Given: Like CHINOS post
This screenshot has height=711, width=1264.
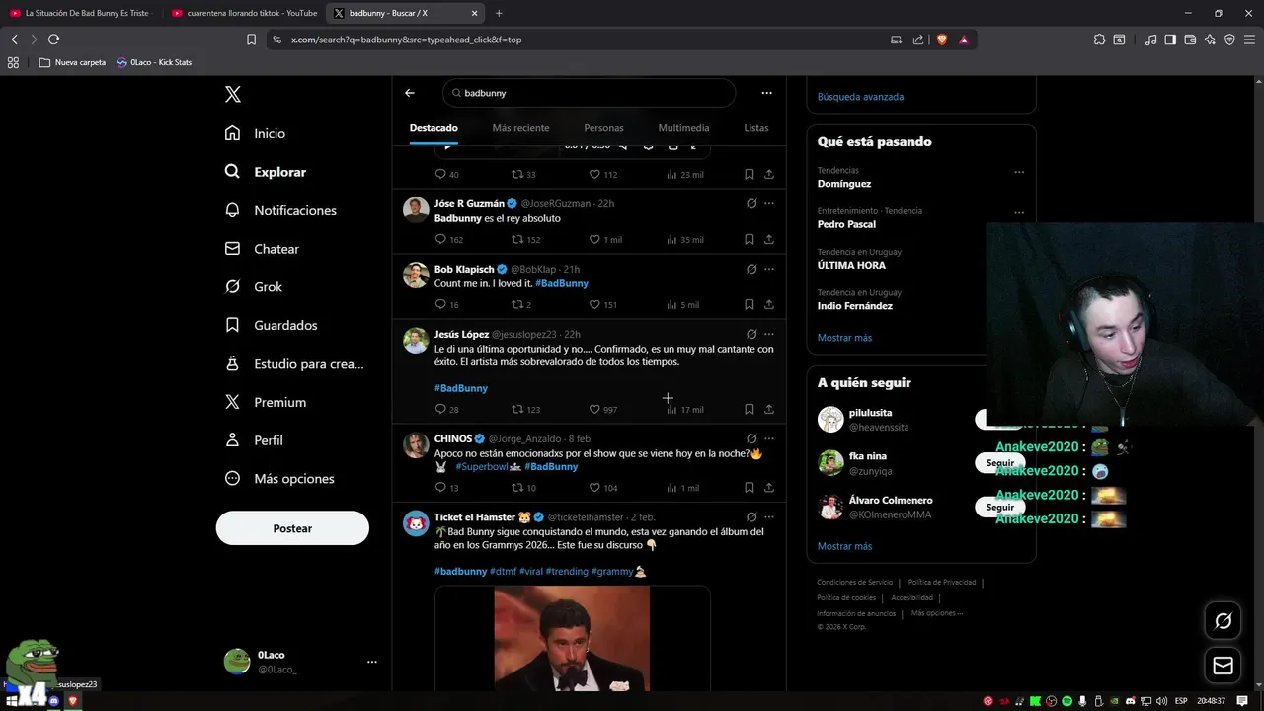Looking at the screenshot, I should tap(594, 487).
